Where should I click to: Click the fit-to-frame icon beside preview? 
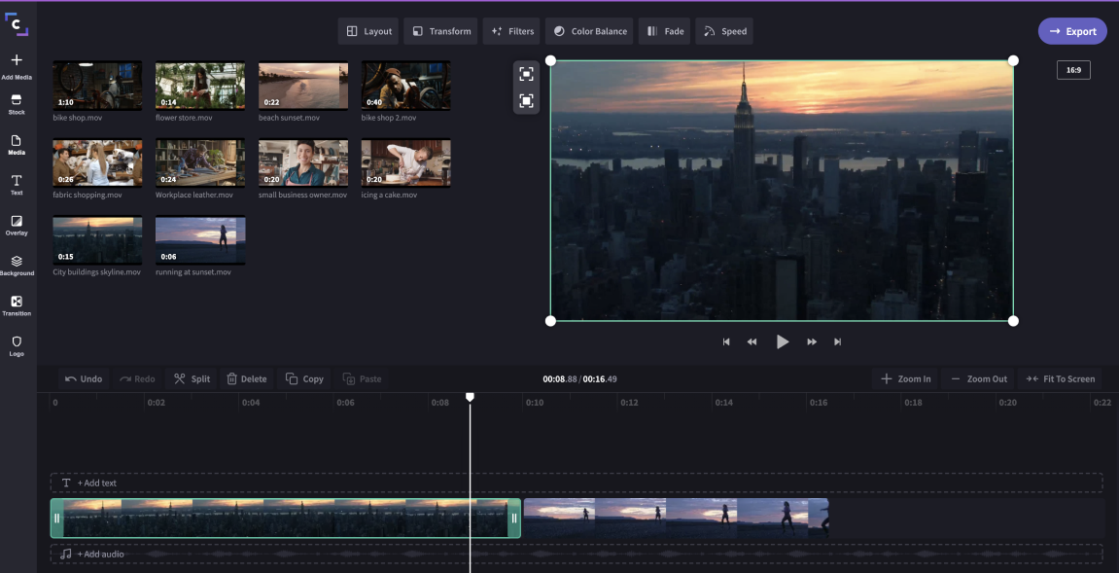pyautogui.click(x=526, y=75)
